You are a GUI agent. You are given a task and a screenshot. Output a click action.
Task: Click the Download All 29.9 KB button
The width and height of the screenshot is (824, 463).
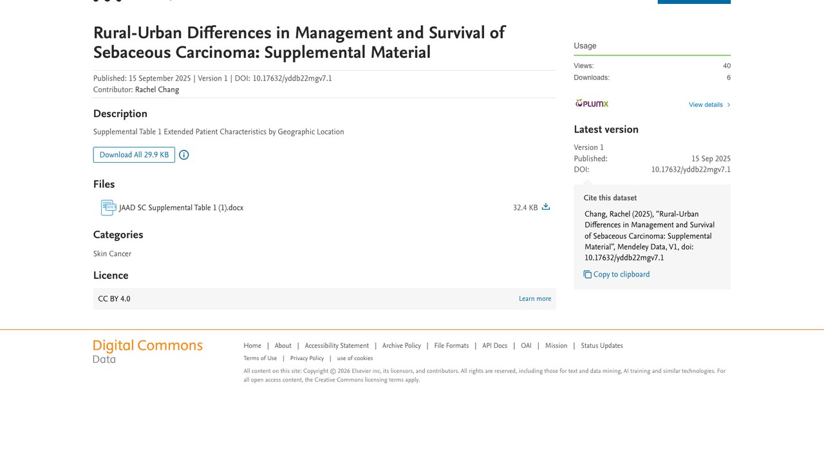[x=134, y=155]
